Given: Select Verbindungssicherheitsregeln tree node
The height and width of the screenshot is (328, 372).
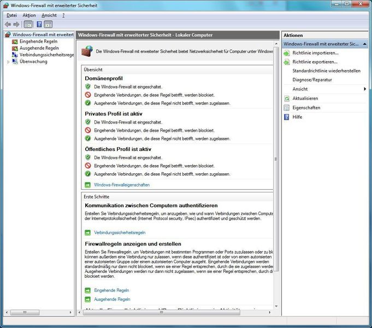Looking at the screenshot, I should (47, 55).
